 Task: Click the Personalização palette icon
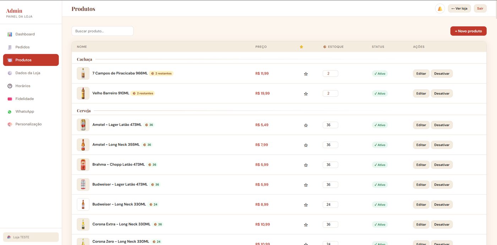point(10,124)
